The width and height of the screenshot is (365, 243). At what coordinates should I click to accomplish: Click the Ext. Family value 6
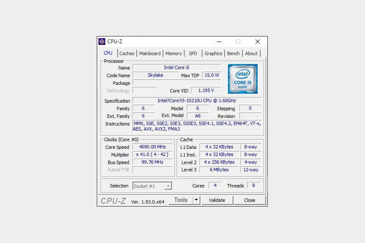143,116
